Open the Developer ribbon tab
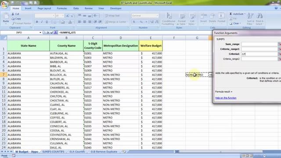Screen dimensions: 281x158 point(116,8)
